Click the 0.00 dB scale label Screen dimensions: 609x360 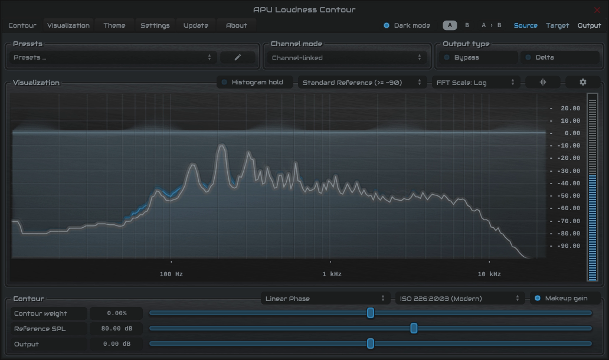tap(572, 133)
